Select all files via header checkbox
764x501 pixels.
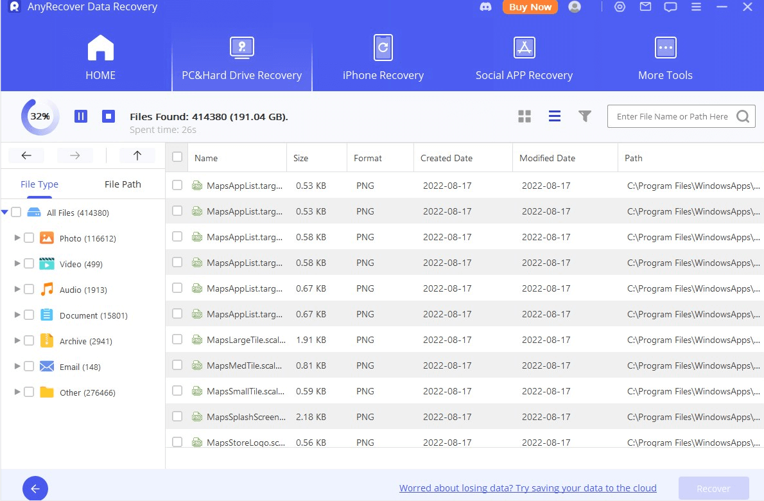point(177,157)
